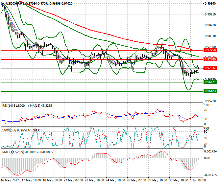The height and width of the screenshot is (184, 217).
Task: Select the 1 Jun 02:00 time axis label
Action: (197, 180)
